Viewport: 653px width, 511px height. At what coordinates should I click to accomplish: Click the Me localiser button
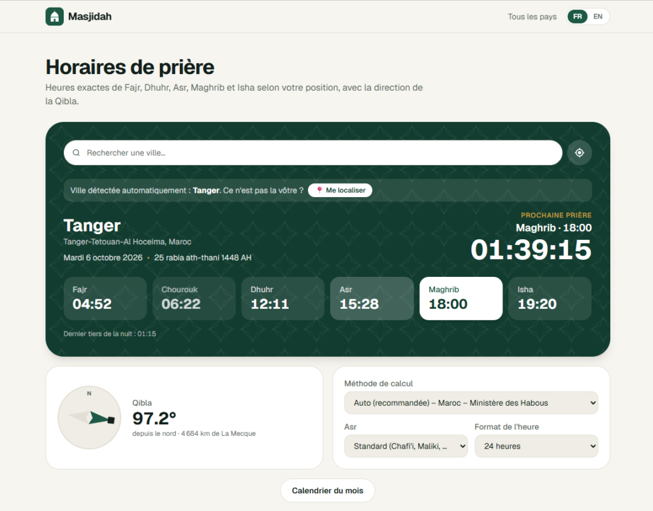click(341, 190)
